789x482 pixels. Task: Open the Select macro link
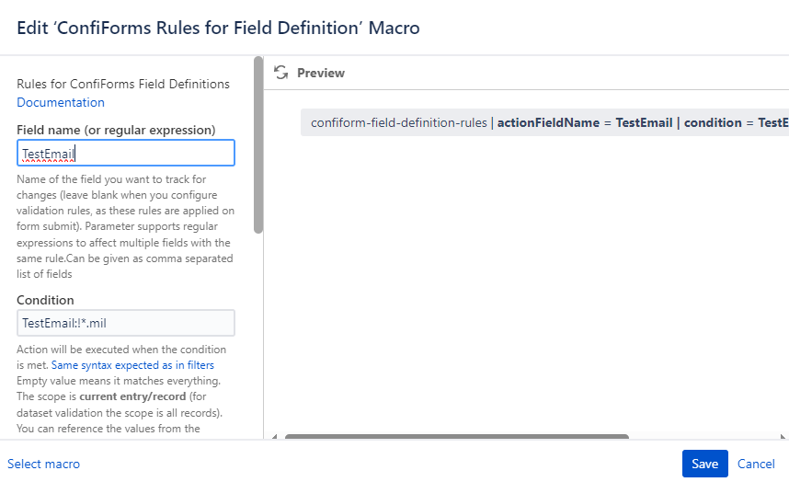coord(43,464)
